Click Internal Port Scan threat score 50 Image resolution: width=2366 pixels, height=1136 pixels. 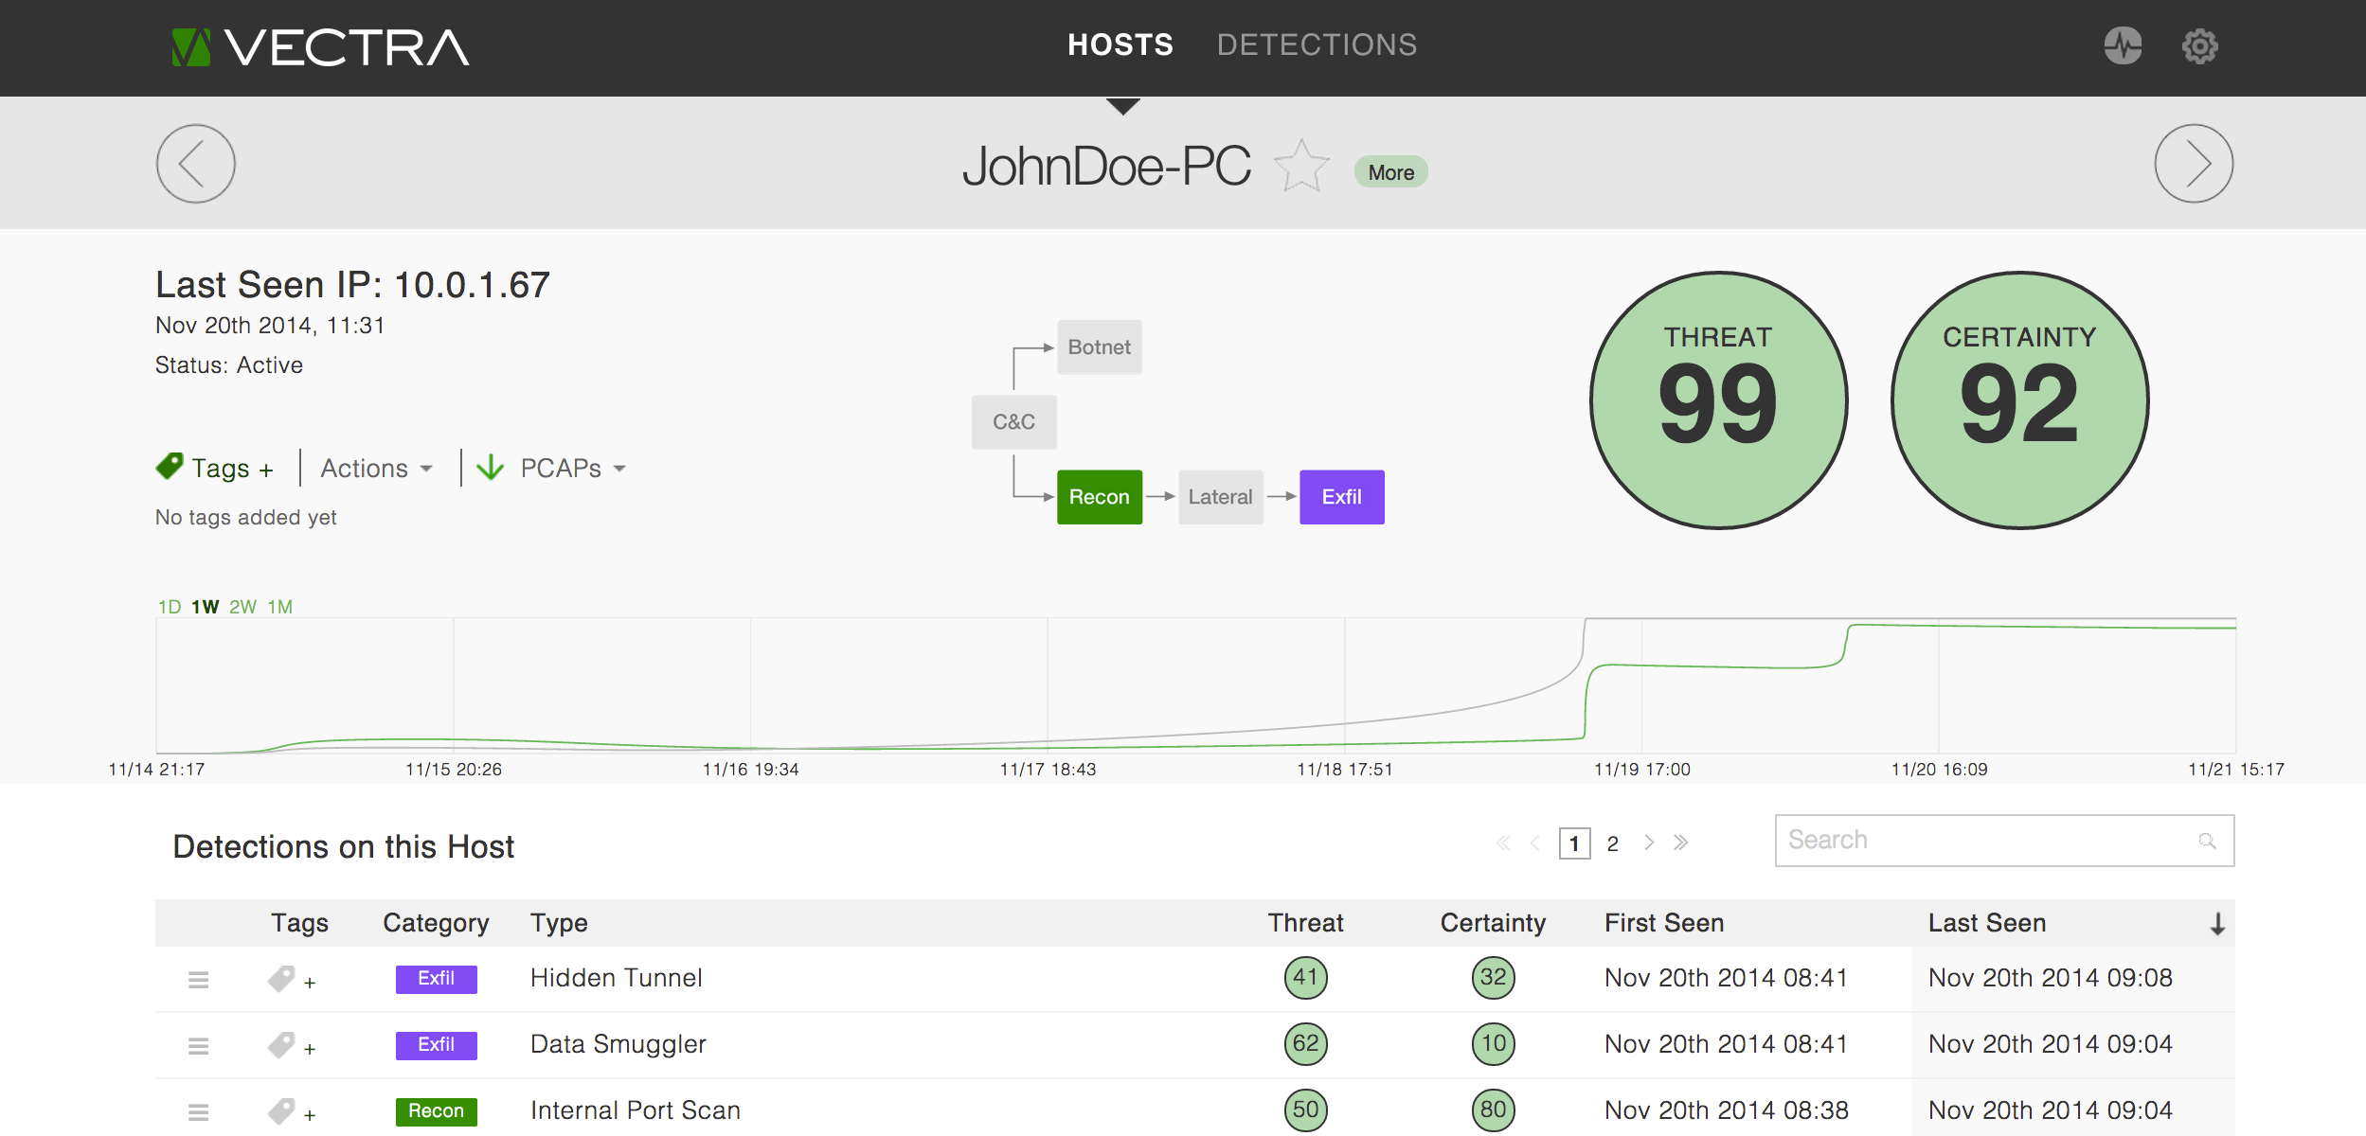point(1305,1110)
